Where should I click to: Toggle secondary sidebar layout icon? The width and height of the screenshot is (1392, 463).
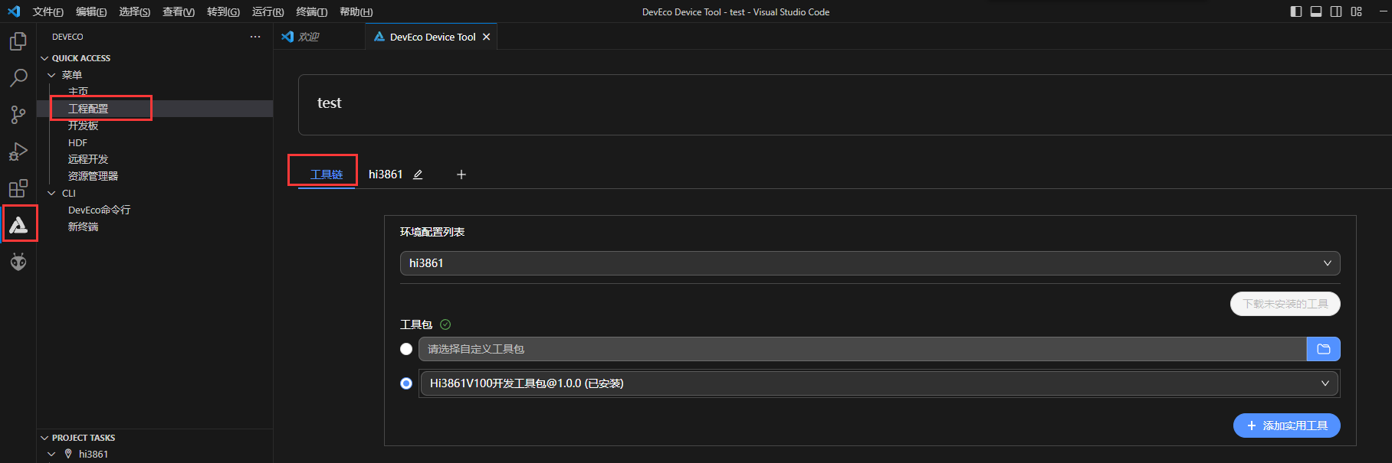(1336, 11)
